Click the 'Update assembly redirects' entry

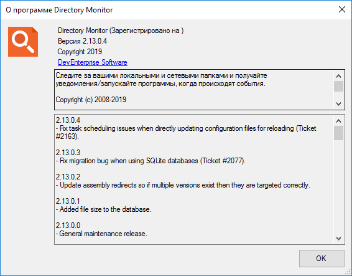point(183,185)
